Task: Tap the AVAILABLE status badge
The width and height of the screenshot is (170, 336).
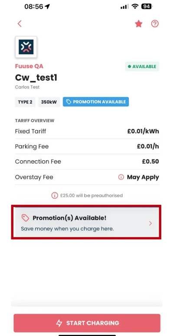Action: (142, 66)
